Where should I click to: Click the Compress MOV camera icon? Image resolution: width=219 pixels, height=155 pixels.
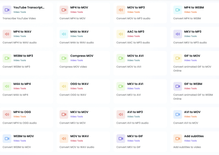point(64,58)
